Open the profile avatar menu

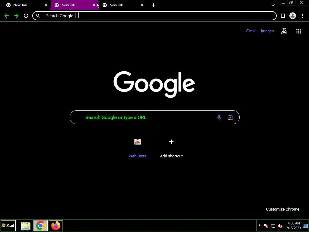pos(293,16)
